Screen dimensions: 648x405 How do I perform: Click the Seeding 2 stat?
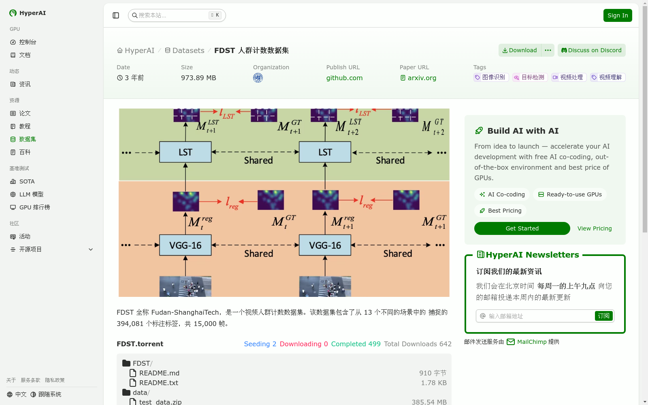click(260, 344)
